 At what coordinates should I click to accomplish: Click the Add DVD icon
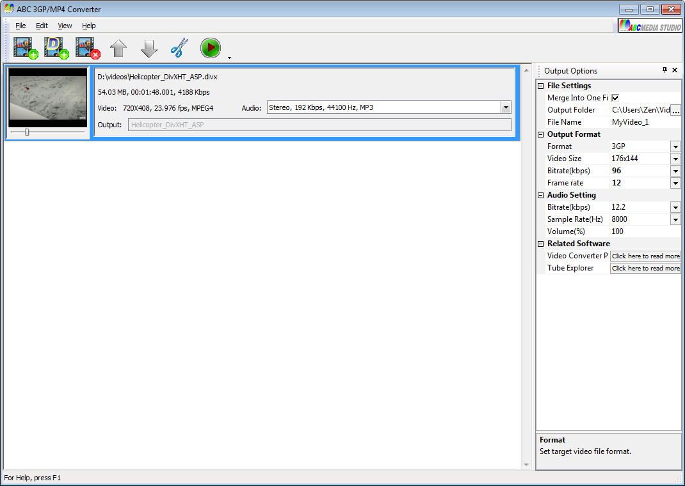click(55, 47)
